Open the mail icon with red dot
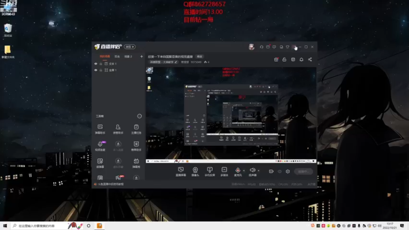Screen dimensions: 409x230 pos(268,47)
